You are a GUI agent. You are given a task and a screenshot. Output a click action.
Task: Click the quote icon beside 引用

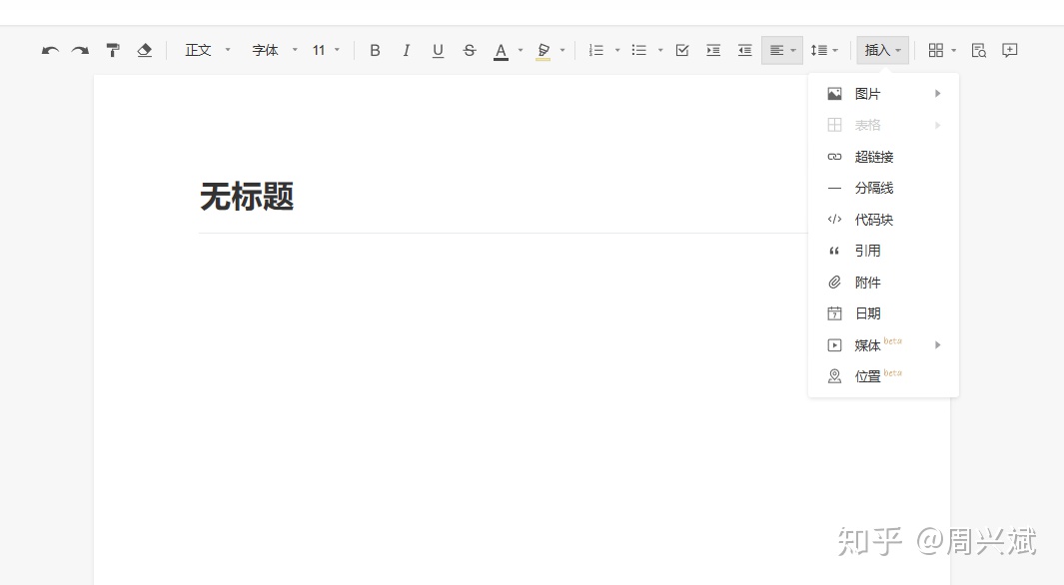[834, 251]
